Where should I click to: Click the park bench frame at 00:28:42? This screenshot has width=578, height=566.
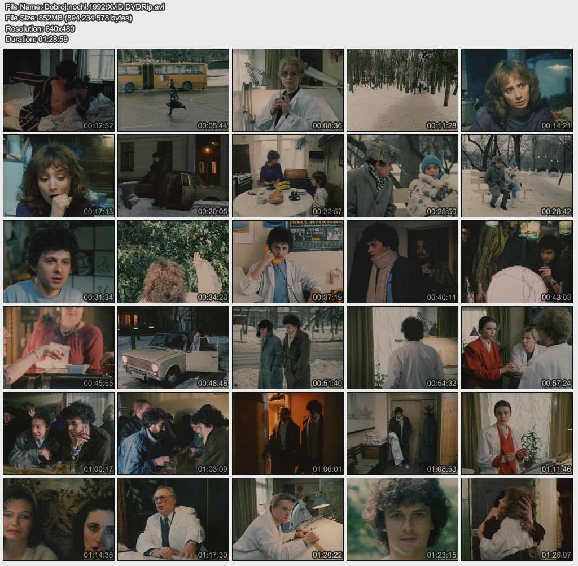tap(517, 176)
